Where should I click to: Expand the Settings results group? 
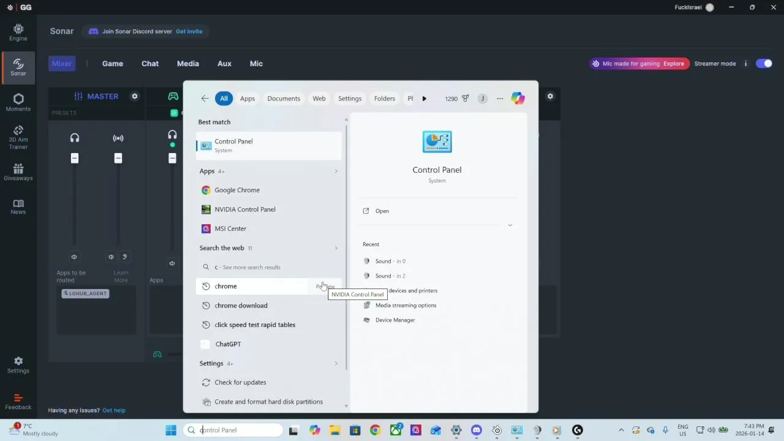point(336,364)
